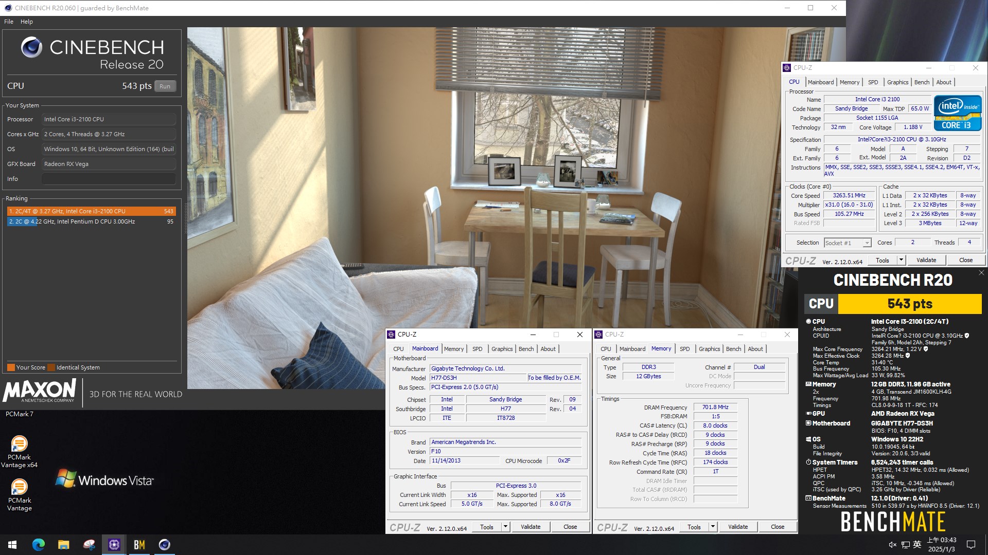988x555 pixels.
Task: Click the 543 pts score in BenchMate overlay
Action: coord(909,304)
